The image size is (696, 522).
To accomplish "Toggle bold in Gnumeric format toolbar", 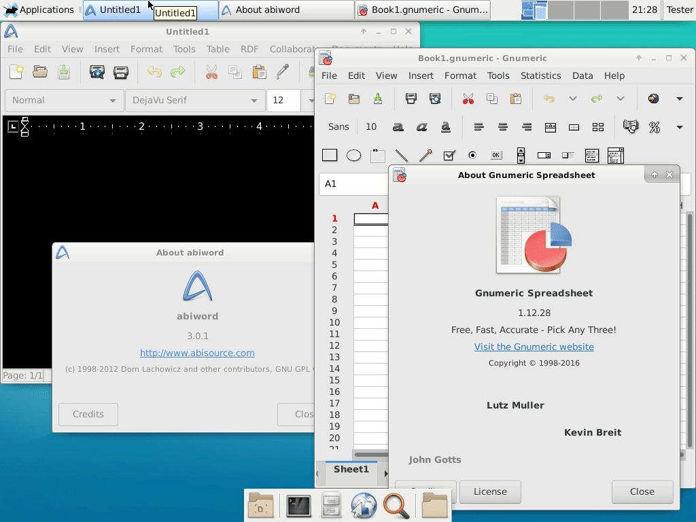I will pyautogui.click(x=398, y=127).
